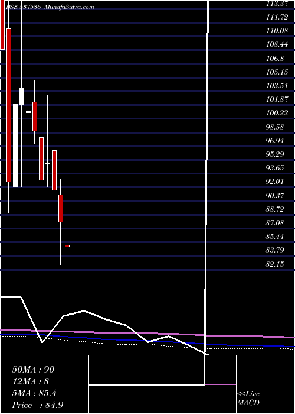This screenshot has height=414, width=295.
Task: Select the 113.37 price axis label
Action: [277, 4]
